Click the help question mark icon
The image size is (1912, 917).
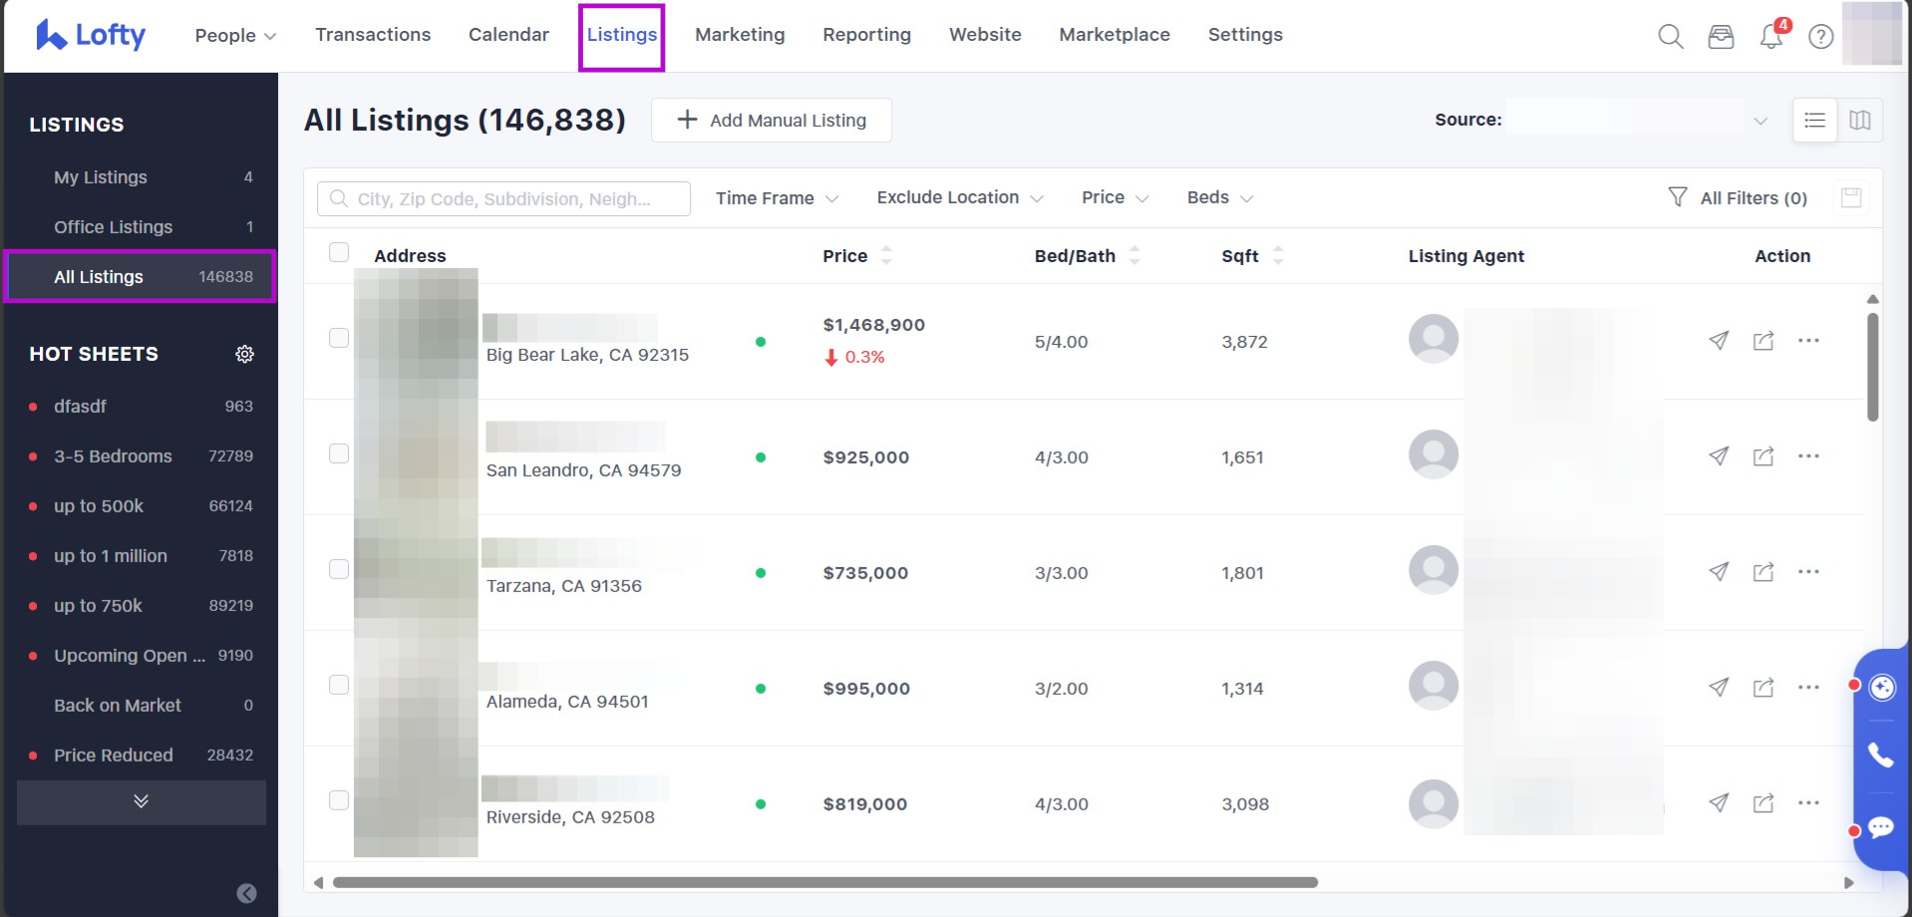click(1820, 37)
